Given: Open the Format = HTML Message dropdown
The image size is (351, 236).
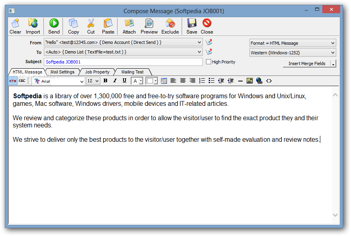Looking at the screenshot, I should [292, 43].
